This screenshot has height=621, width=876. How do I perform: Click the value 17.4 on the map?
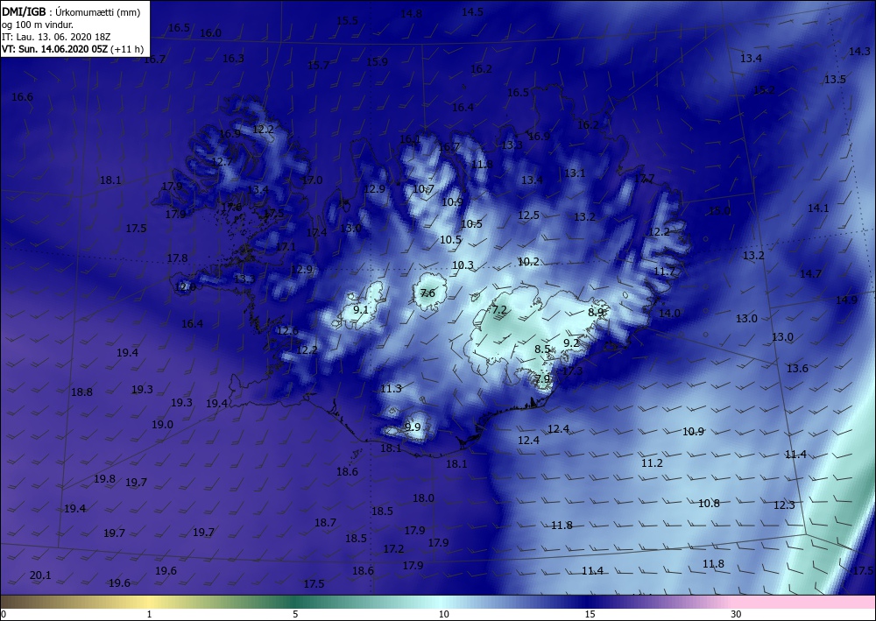point(317,232)
